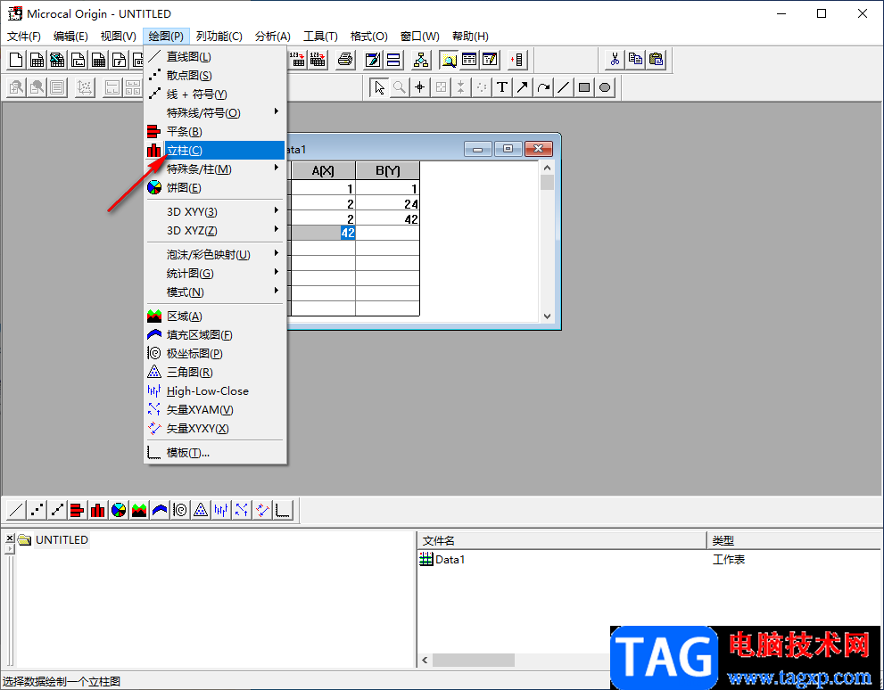Click the highlighted cell containing 42
Viewport: 884px width, 690px height.
click(324, 233)
